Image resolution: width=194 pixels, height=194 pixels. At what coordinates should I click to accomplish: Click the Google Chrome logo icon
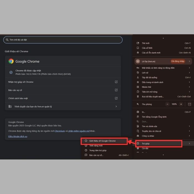tap(11, 61)
